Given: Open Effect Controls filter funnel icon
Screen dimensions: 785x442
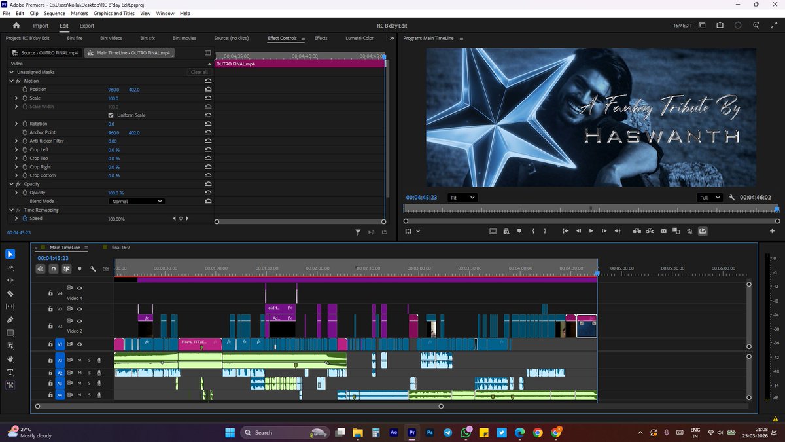Looking at the screenshot, I should pos(358,232).
